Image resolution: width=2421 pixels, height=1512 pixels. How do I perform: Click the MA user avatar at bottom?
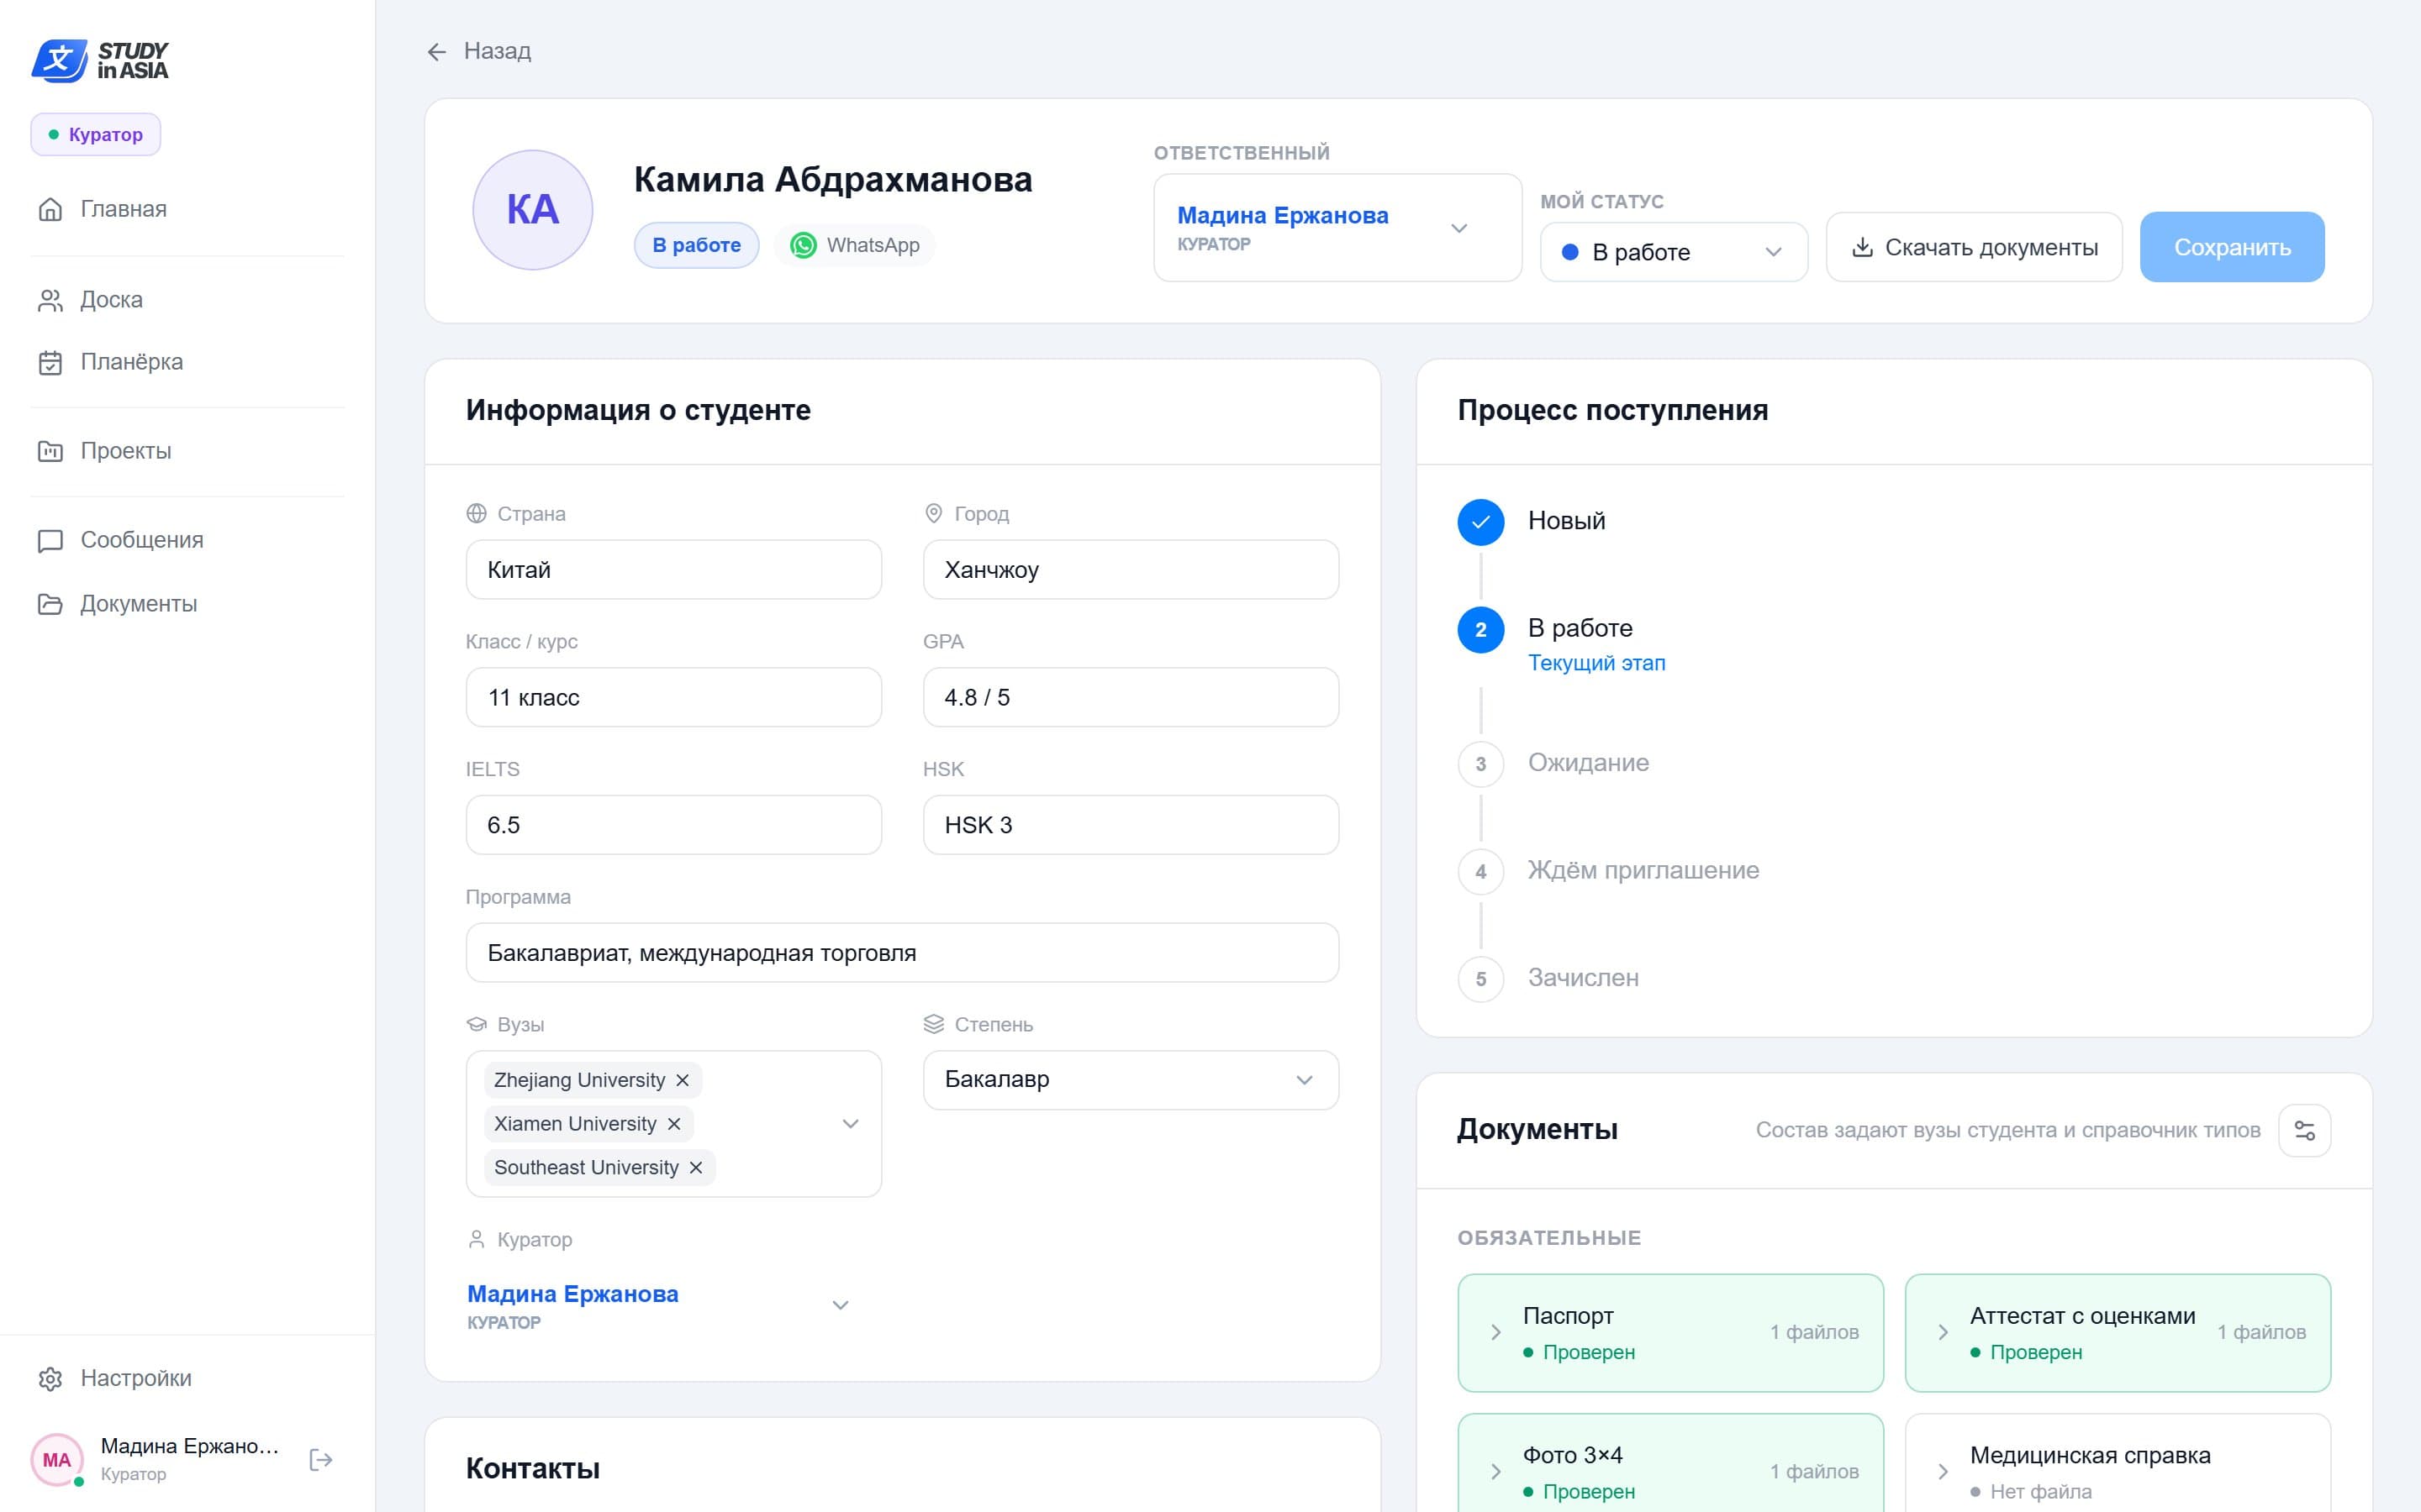57,1460
